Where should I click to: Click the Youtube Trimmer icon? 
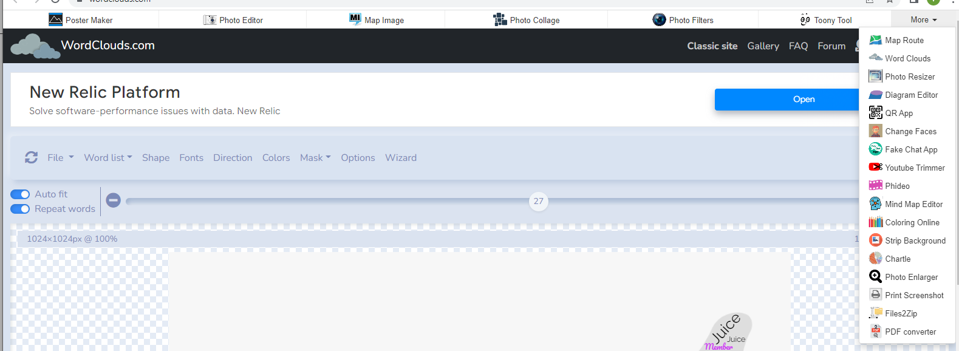coord(875,167)
